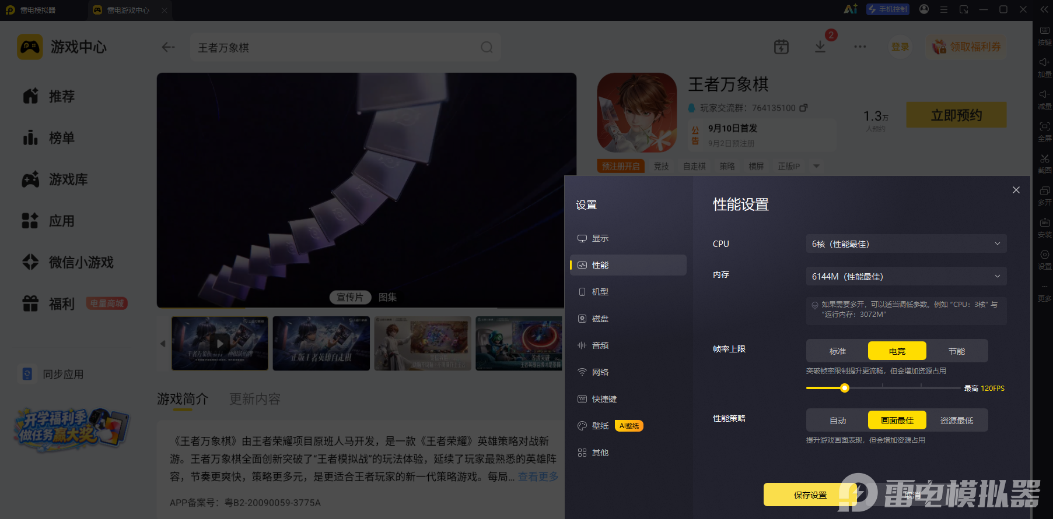The height and width of the screenshot is (519, 1053).
Task: Toggle 全屏 fullscreen sidebar icon
Action: (x=1044, y=131)
